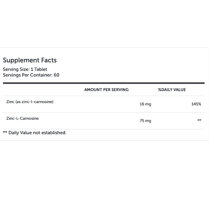Image resolution: width=209 pixels, height=209 pixels.
Task: Click the AMOUNT PER SERVING column header
Action: (106, 90)
